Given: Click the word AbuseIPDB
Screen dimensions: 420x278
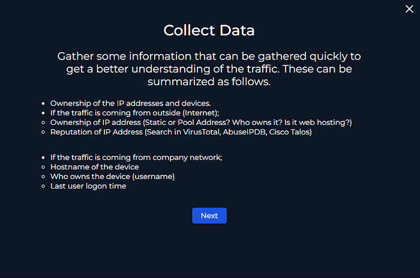Looking at the screenshot, I should tap(245, 132).
